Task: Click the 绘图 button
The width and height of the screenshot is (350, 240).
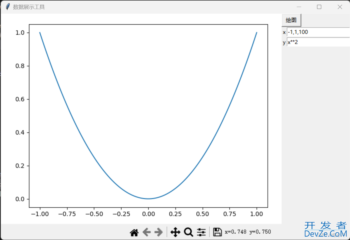Action: point(291,20)
